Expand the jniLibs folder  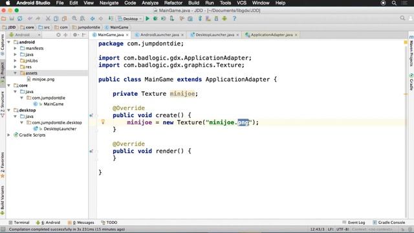(16, 60)
